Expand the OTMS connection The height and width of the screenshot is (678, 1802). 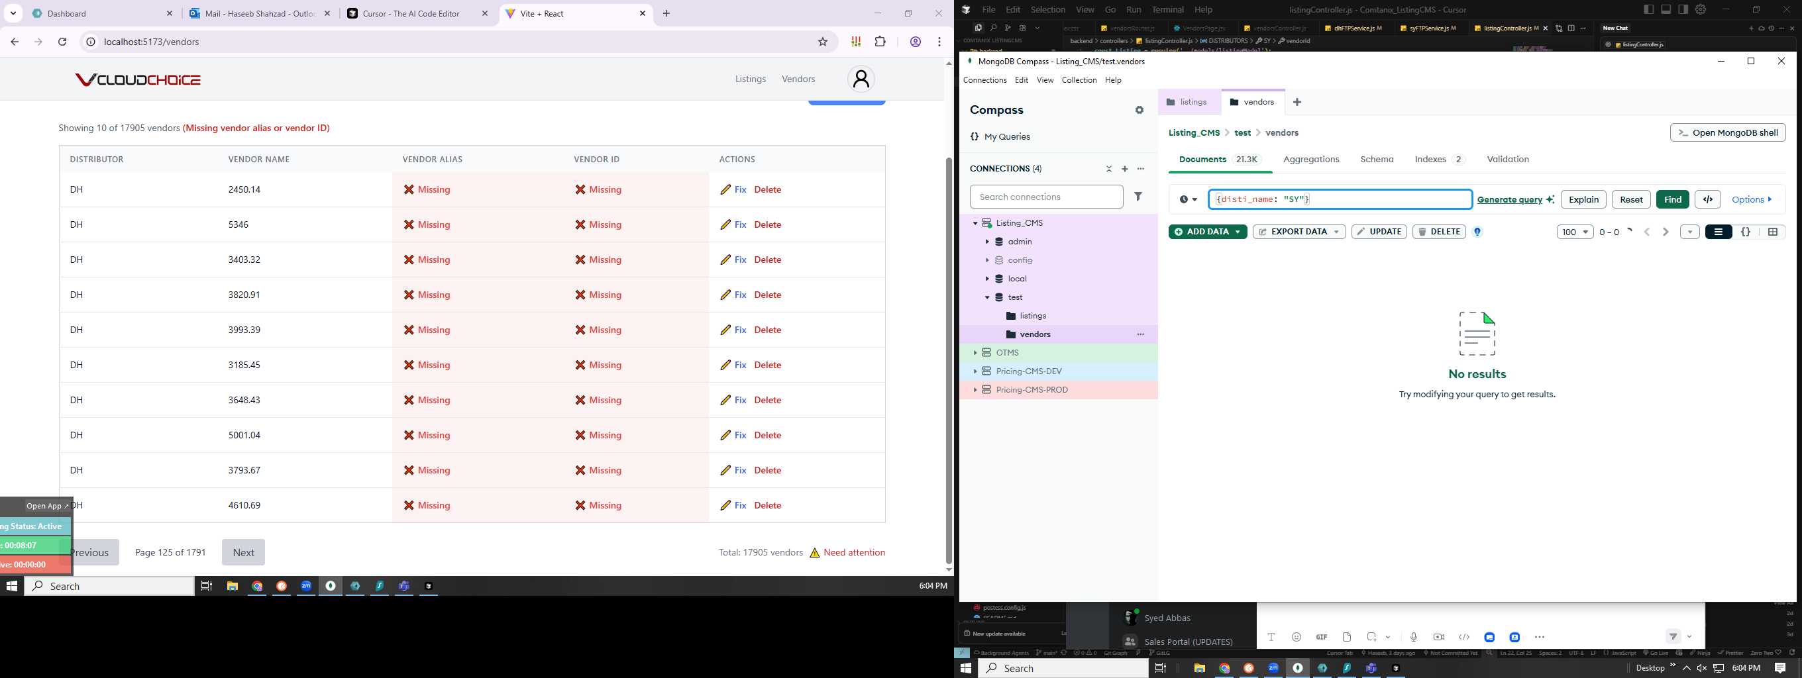click(975, 353)
